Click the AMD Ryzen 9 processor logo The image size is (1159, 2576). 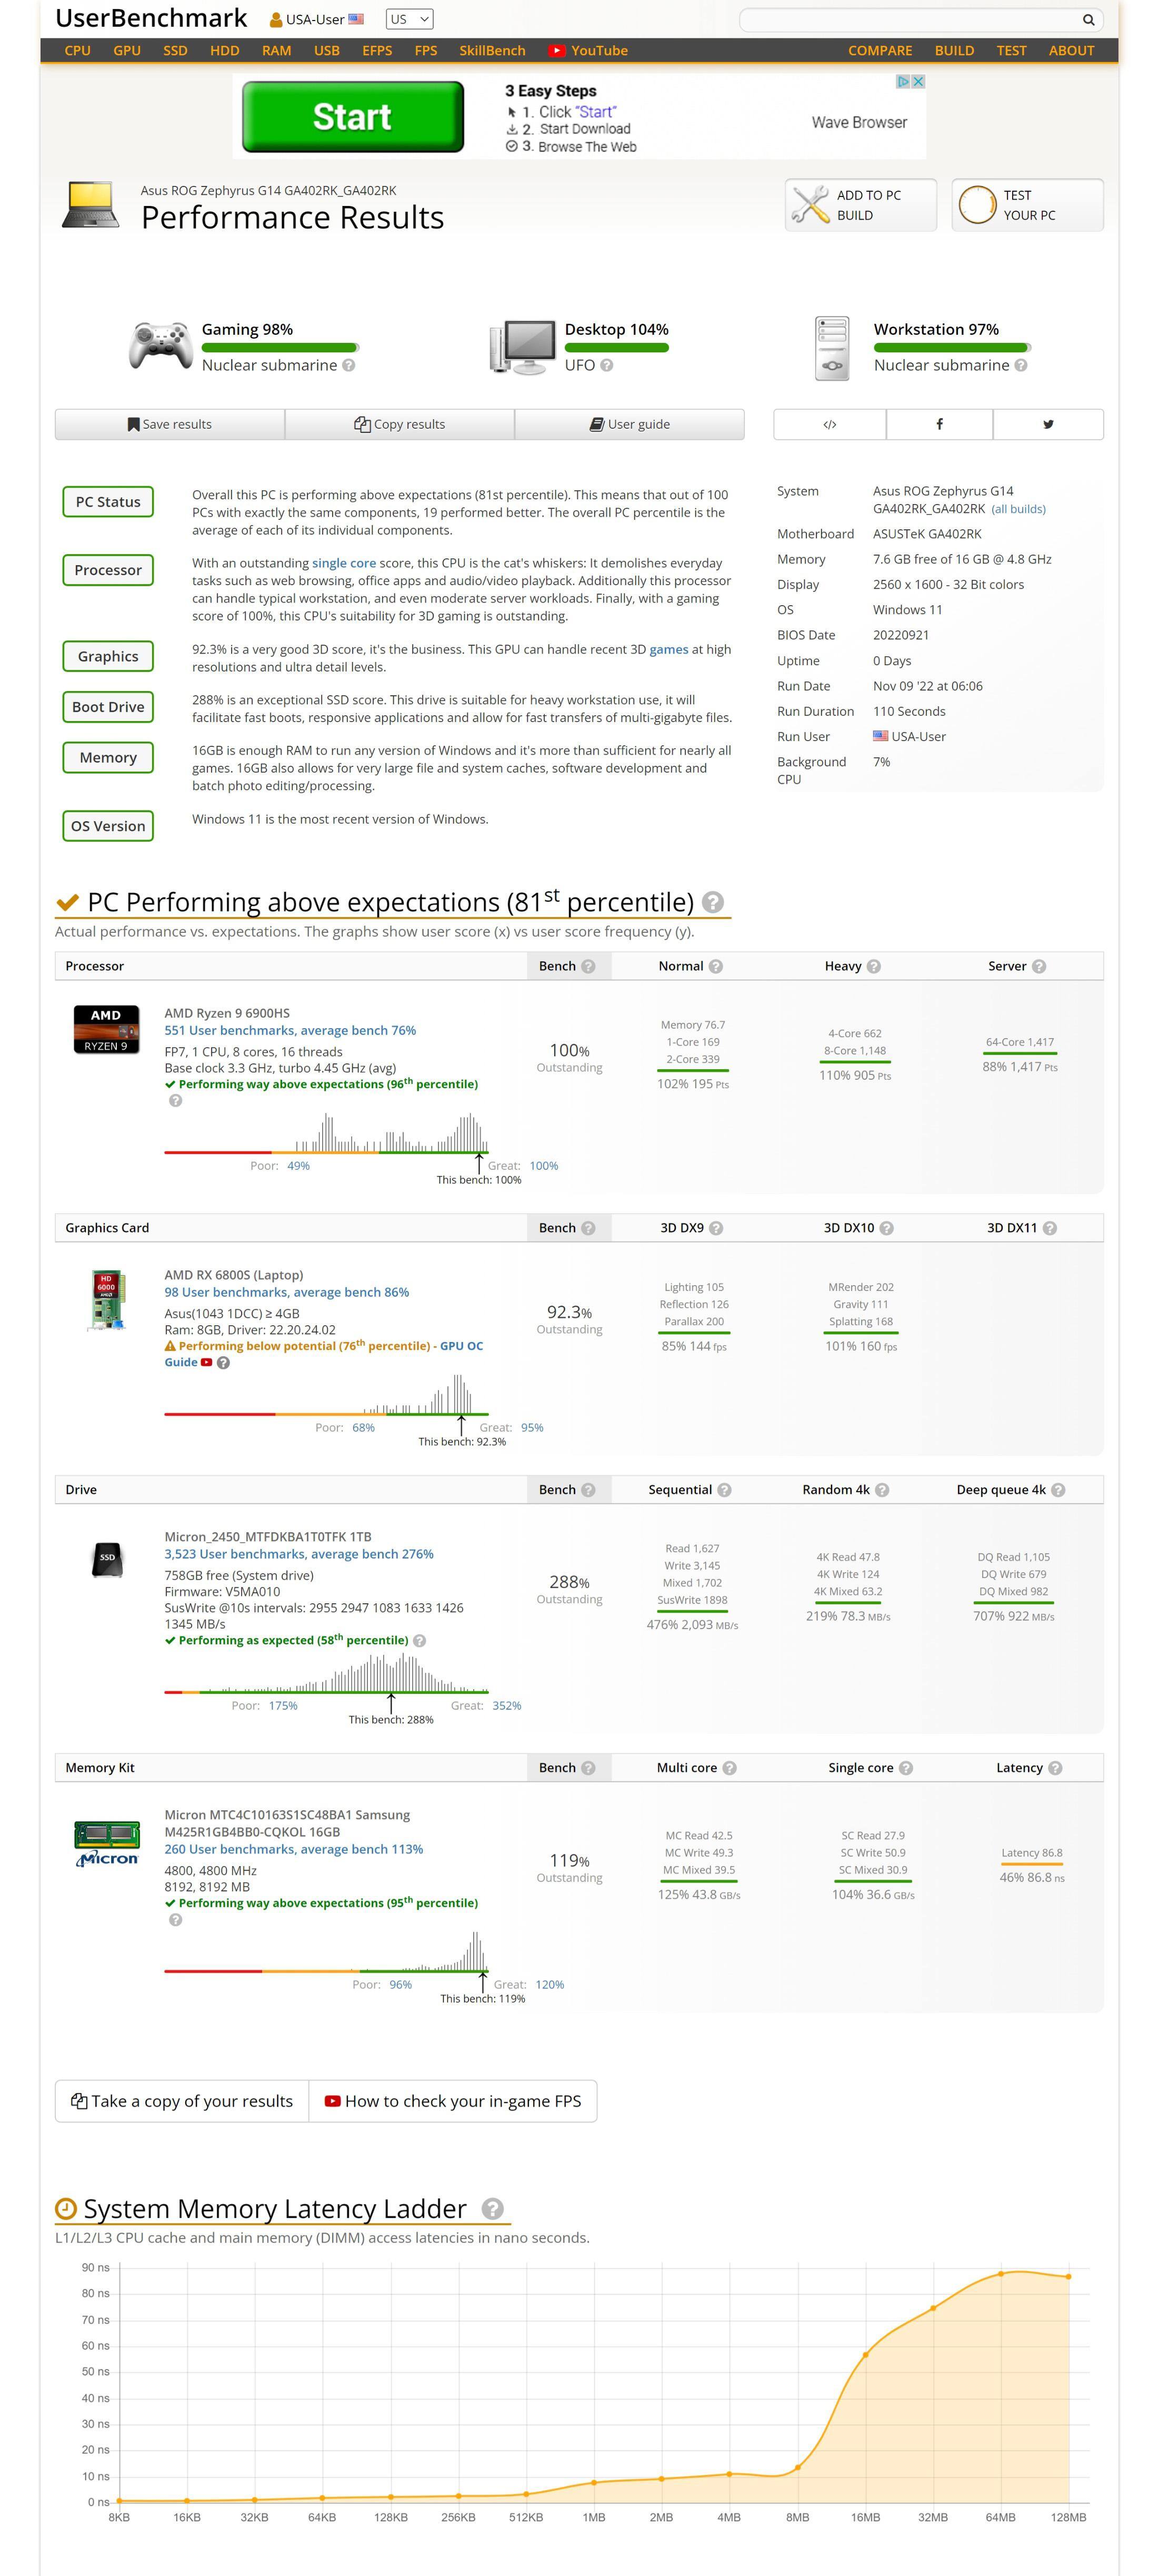(106, 1029)
